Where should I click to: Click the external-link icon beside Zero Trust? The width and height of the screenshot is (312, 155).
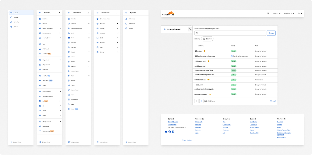[x=49, y=76]
